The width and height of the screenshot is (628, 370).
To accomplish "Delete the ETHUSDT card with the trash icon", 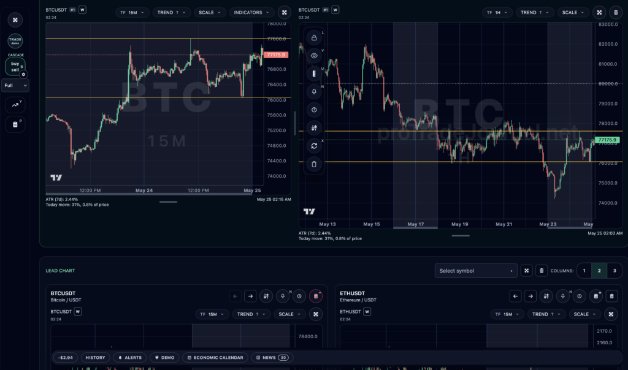I will [611, 296].
